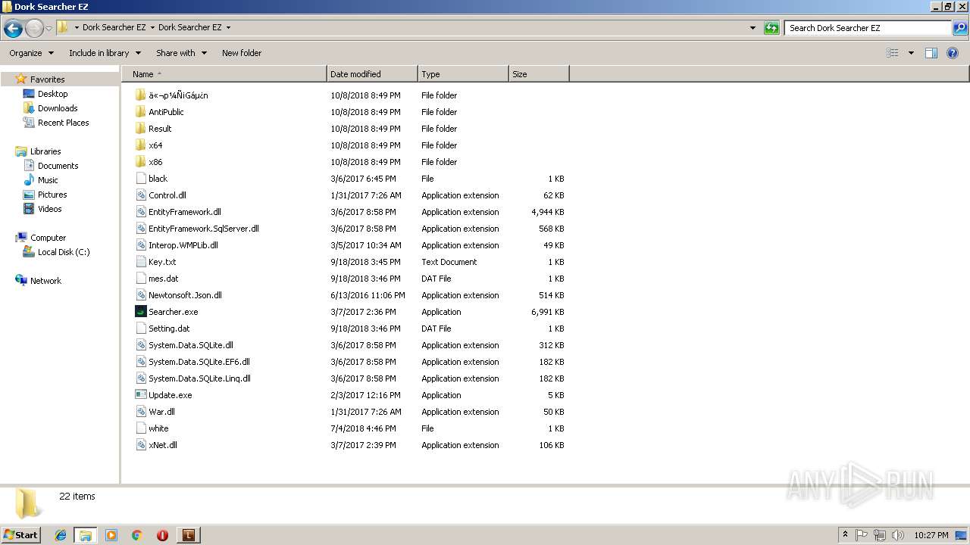Image resolution: width=970 pixels, height=545 pixels.
Task: Select the Update.exe file icon
Action: (x=140, y=395)
